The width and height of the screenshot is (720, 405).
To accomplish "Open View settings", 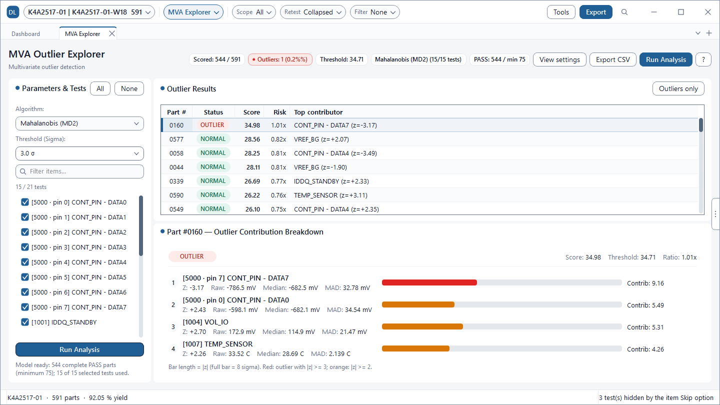I will click(559, 59).
